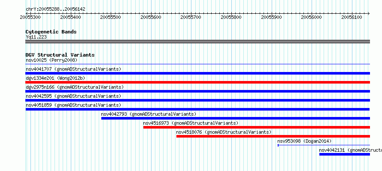Click ruler position 20056100
This screenshot has height=171, width=382.
pos(352,17)
